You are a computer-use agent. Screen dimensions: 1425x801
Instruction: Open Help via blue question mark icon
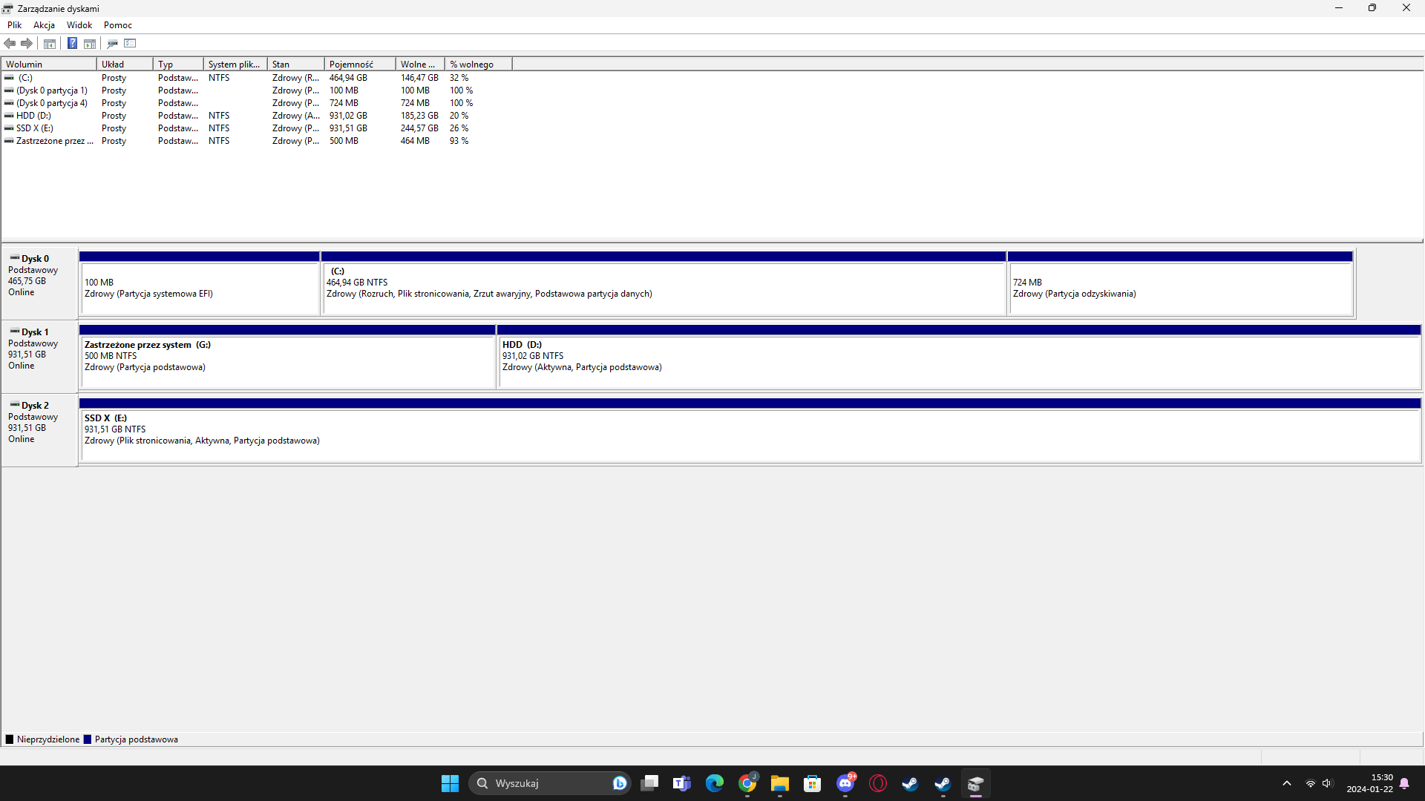pos(72,43)
